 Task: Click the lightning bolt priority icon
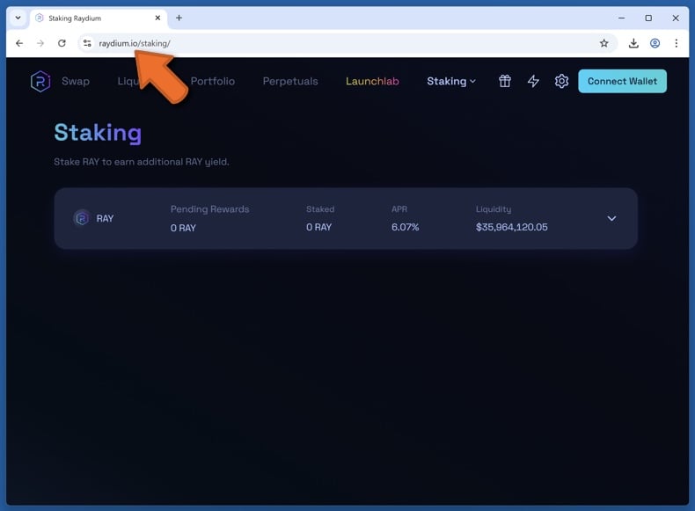coord(533,81)
